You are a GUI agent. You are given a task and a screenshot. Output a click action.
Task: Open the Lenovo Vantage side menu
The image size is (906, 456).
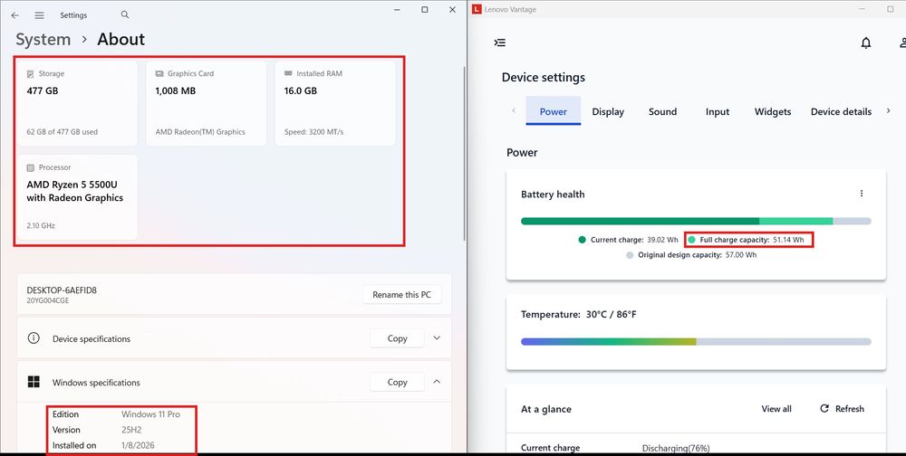pyautogui.click(x=500, y=43)
